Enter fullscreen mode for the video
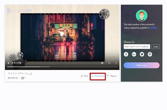Viewport: 167px width, 110px height. pos(109,63)
